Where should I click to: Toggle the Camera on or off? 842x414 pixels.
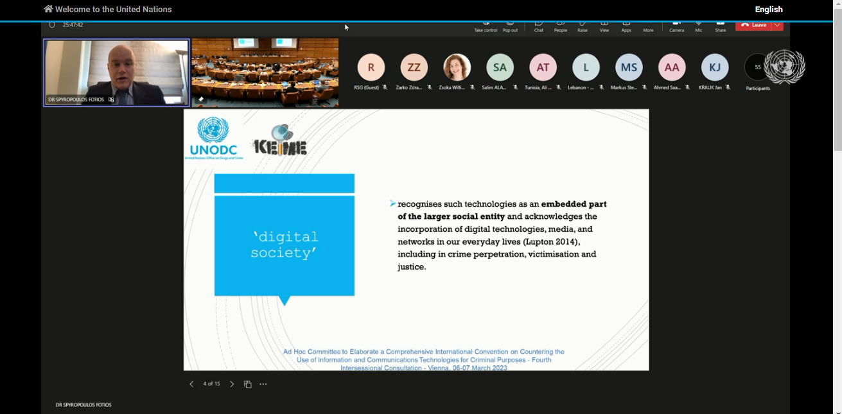[676, 26]
